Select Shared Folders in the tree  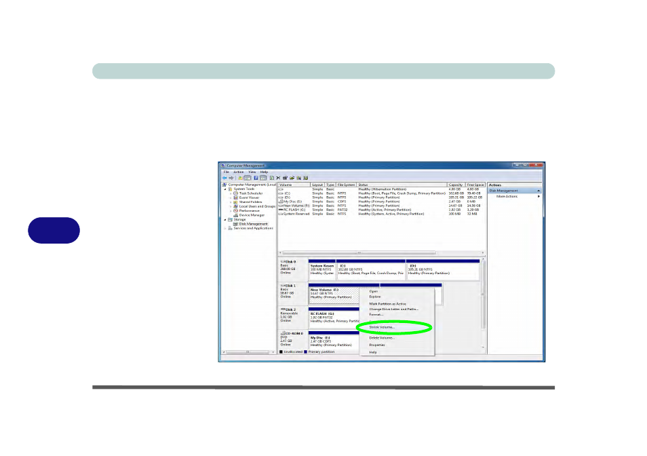click(x=250, y=202)
